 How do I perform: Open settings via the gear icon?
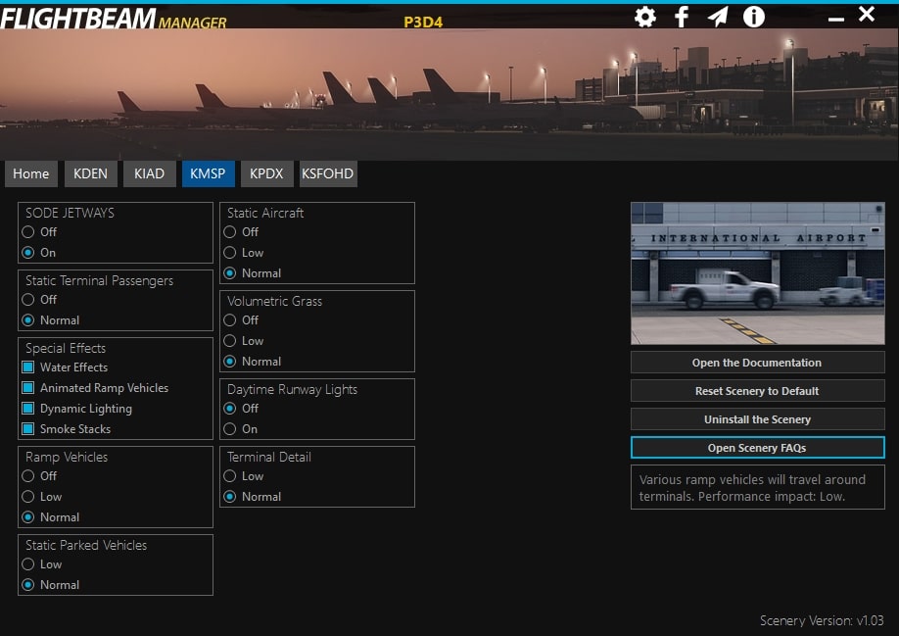pos(644,17)
